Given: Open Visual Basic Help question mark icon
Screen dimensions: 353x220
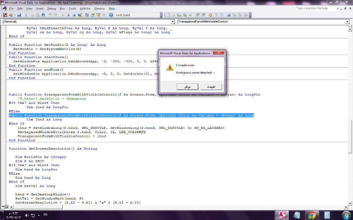Looking at the screenshot, I should click(x=111, y=15).
